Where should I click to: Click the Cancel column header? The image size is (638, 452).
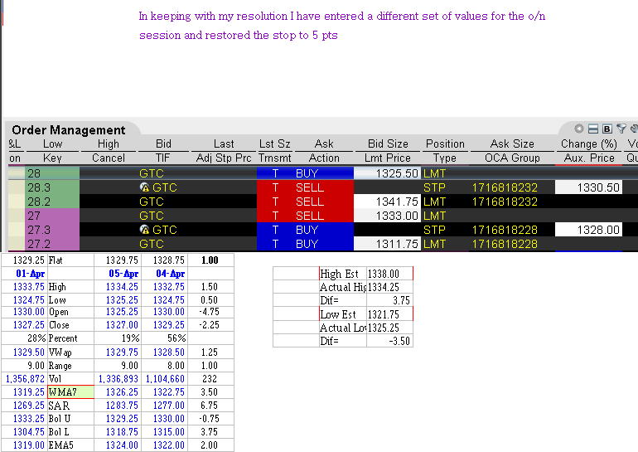point(109,158)
